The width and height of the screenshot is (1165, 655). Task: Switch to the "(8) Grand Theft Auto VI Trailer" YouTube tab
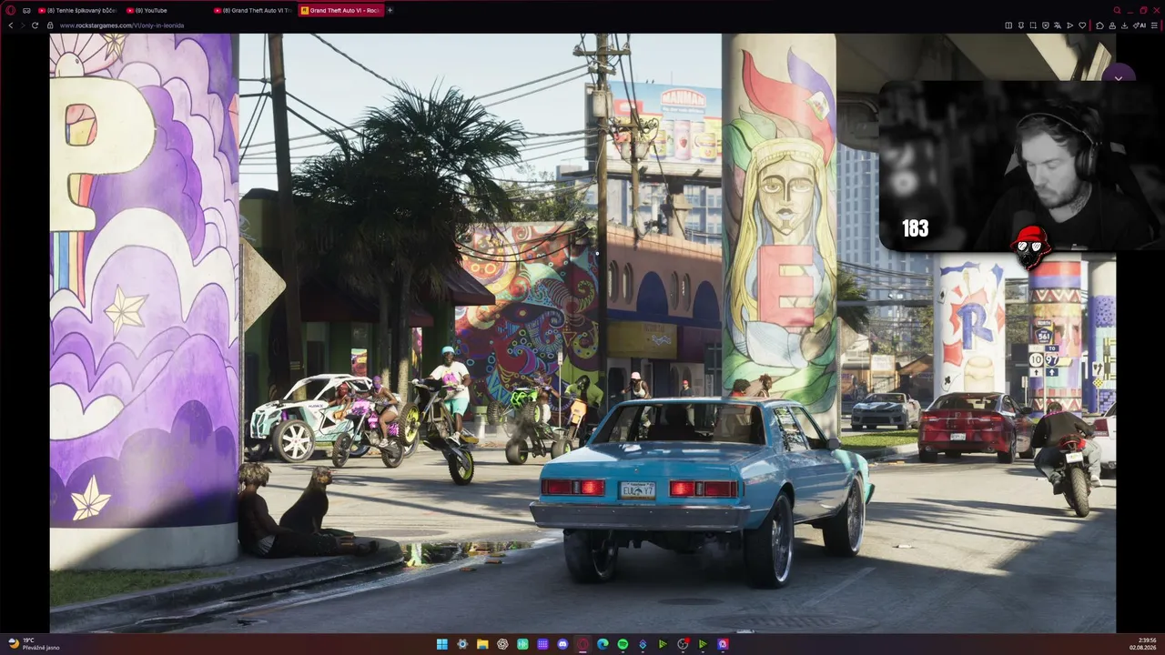coord(253,10)
